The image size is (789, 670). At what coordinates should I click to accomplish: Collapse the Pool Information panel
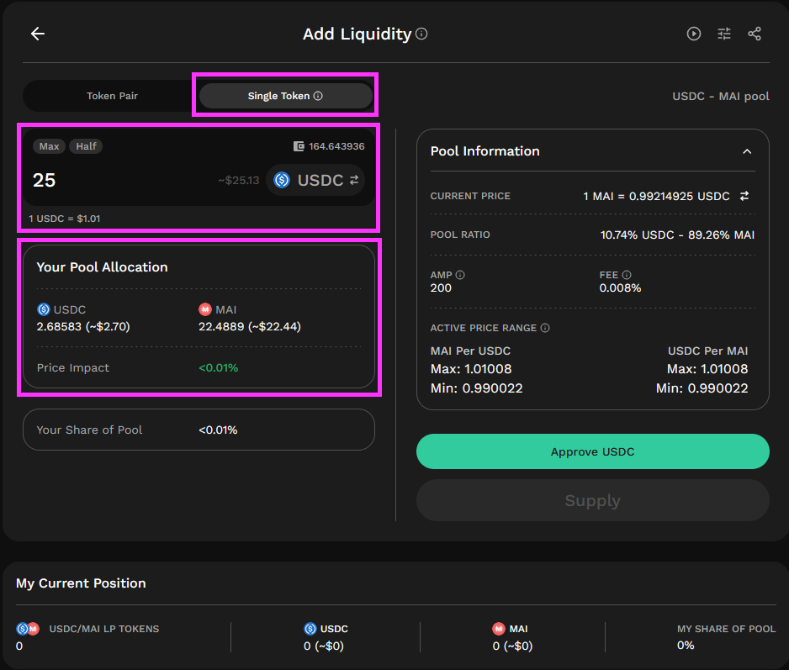pos(747,151)
